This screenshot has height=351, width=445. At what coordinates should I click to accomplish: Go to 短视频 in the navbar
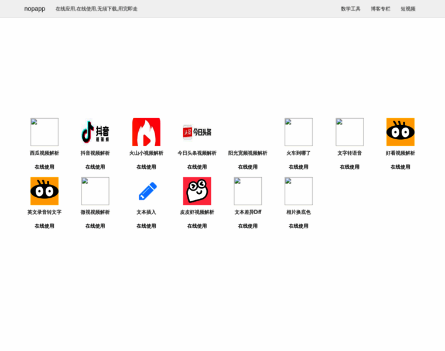(x=408, y=9)
